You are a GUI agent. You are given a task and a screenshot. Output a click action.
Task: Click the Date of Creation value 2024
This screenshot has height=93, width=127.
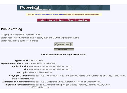[x=31, y=79]
